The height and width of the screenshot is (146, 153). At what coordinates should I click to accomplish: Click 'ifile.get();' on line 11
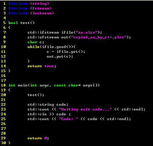(71, 52)
